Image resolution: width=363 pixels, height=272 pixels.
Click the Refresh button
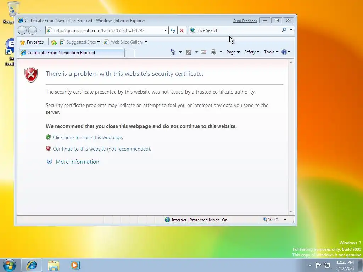click(x=173, y=30)
